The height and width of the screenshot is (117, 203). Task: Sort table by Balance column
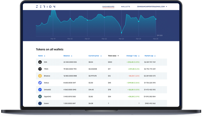click(x=68, y=56)
